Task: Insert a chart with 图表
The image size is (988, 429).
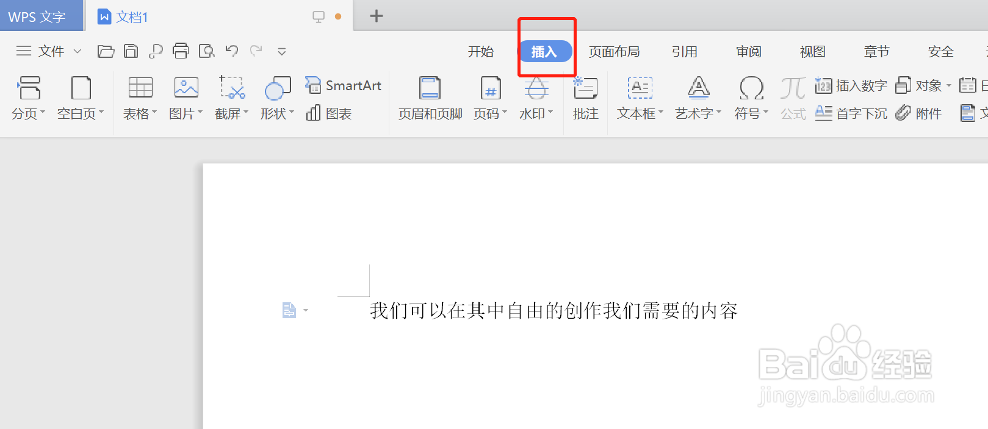Action: click(x=329, y=113)
